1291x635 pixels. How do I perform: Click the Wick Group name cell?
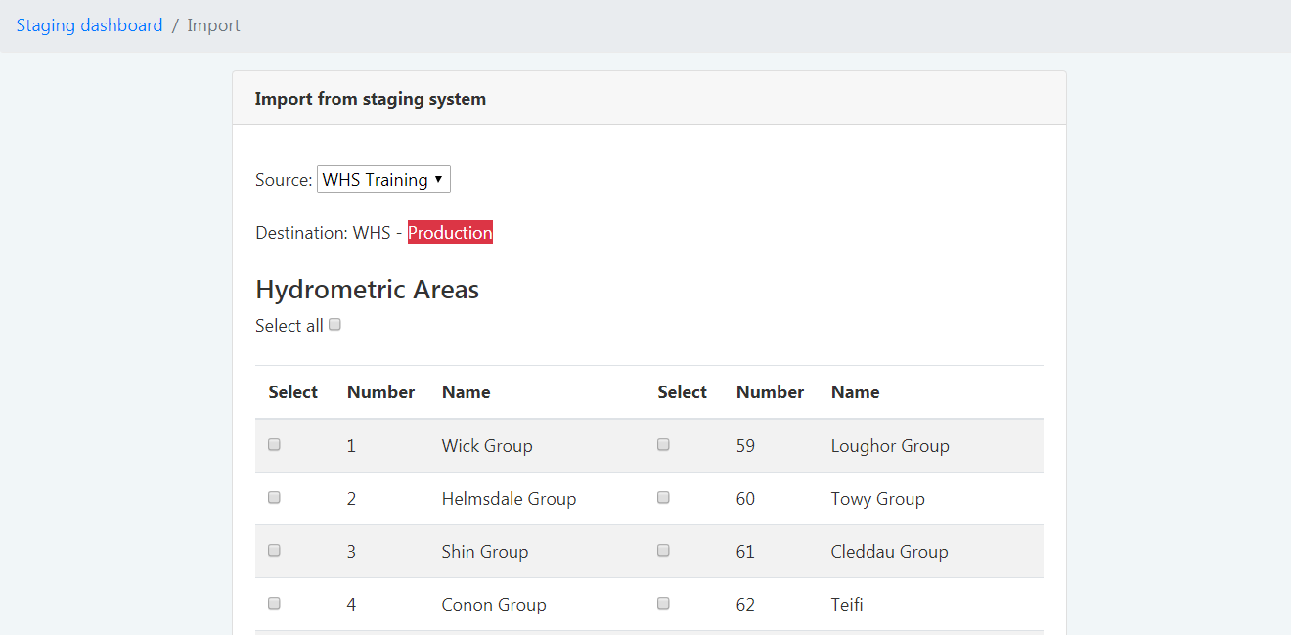487,446
